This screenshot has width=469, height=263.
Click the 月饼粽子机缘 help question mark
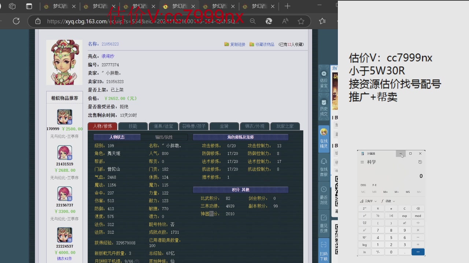(x=137, y=262)
